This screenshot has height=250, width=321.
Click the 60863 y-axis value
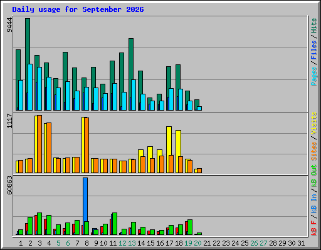(x=9, y=185)
